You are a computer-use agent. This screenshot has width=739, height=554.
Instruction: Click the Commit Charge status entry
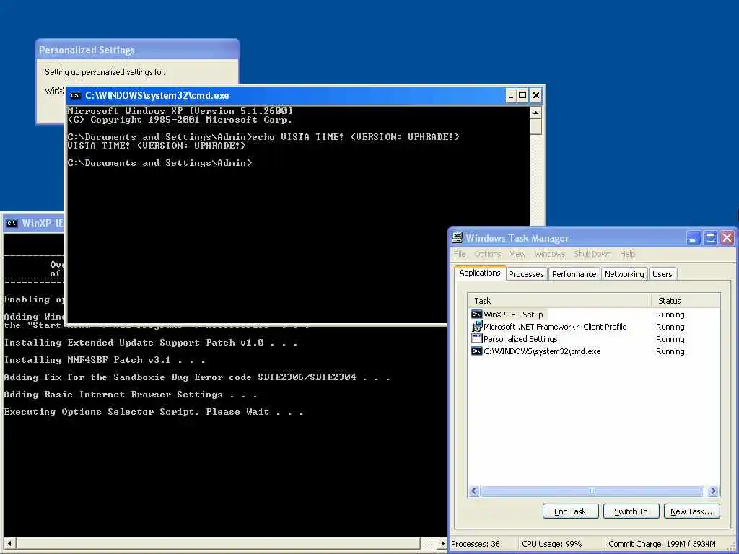[x=663, y=544]
